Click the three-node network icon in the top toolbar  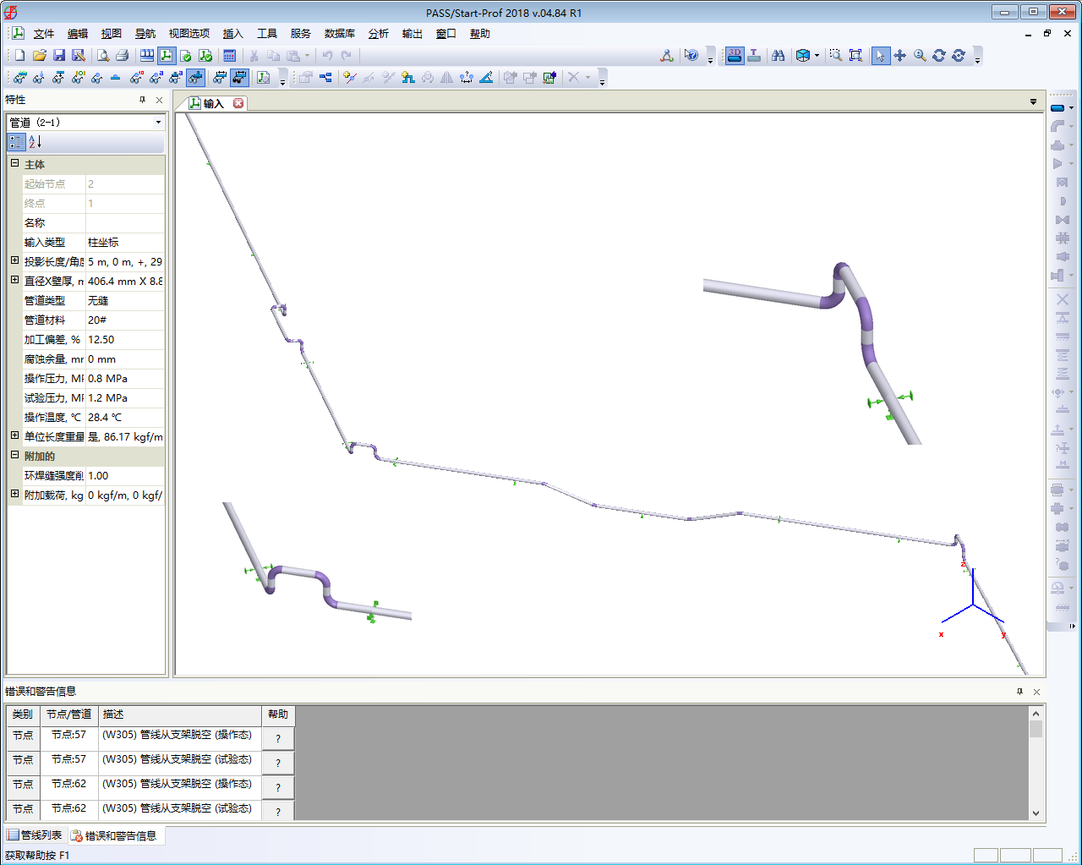click(x=667, y=55)
